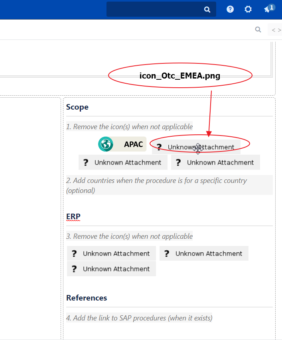Open notifications megaphone with badge 1
Image resolution: width=282 pixels, height=340 pixels.
point(268,9)
